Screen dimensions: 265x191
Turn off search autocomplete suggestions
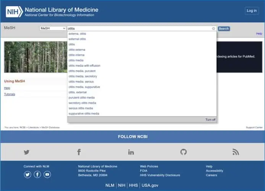point(210,119)
